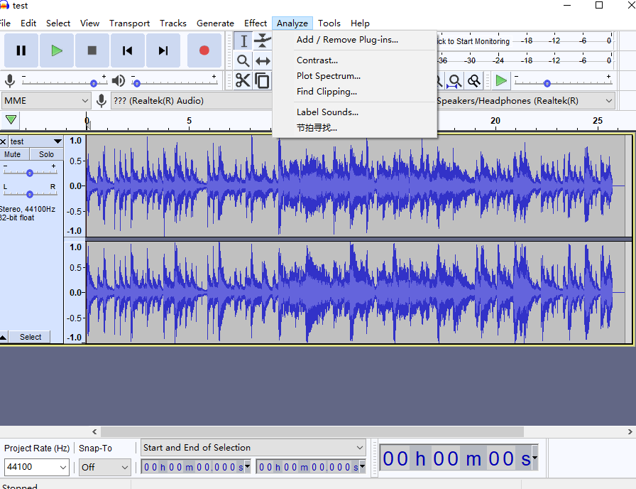Choose Contrast... in the Analyze menu
Image resolution: width=636 pixels, height=489 pixels.
pyautogui.click(x=354, y=60)
